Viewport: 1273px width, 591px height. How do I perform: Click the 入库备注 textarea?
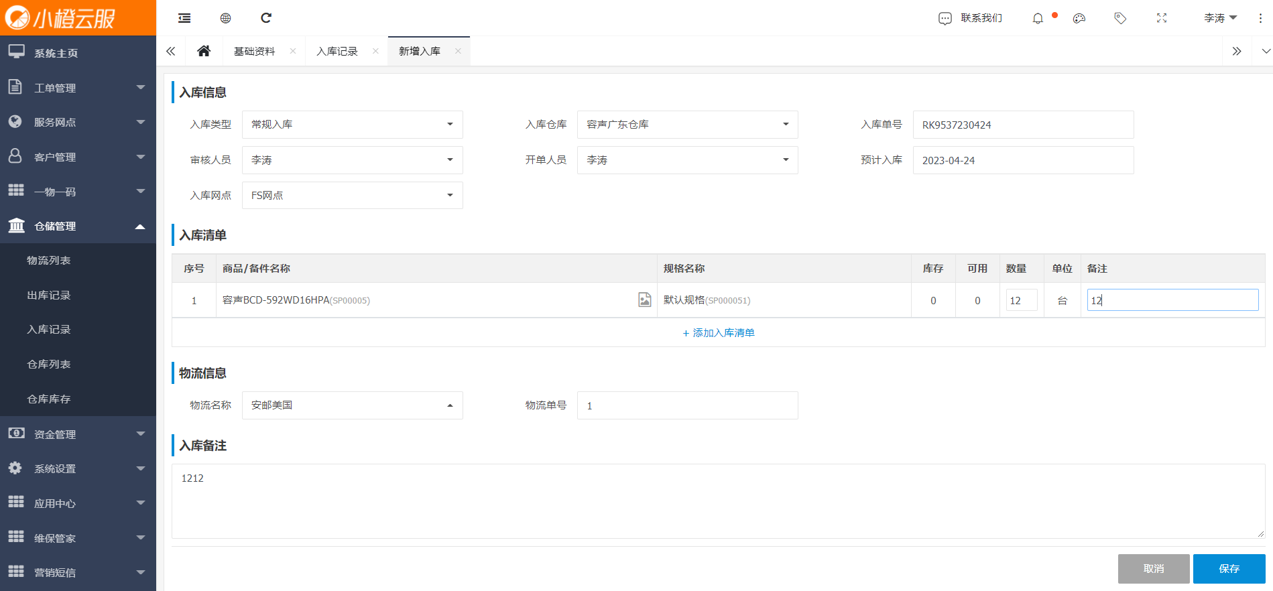point(719,501)
